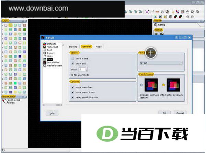Click the undo arrow in toolbar
The height and width of the screenshot is (153, 206).
tap(187, 17)
